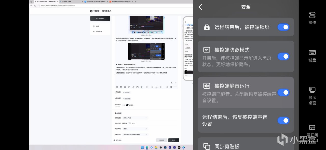This screenshot has height=150, width=326.
Task: Click the 创作者中心 header text
Action: [x=107, y=11]
